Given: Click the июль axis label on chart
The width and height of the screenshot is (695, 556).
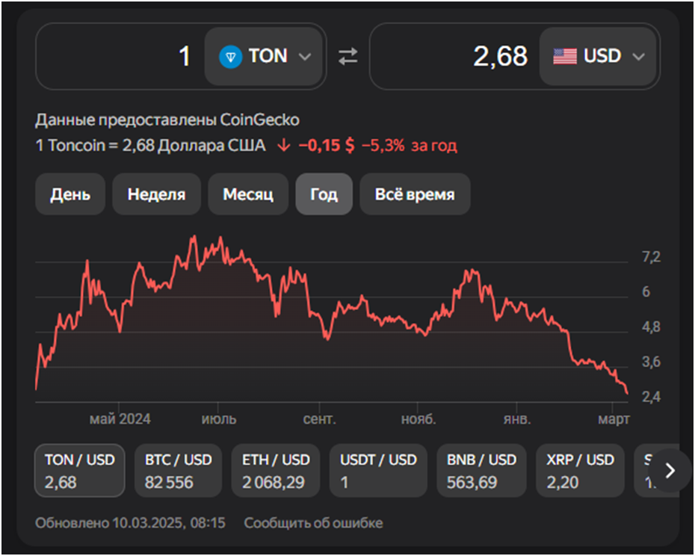Looking at the screenshot, I should click(219, 419).
